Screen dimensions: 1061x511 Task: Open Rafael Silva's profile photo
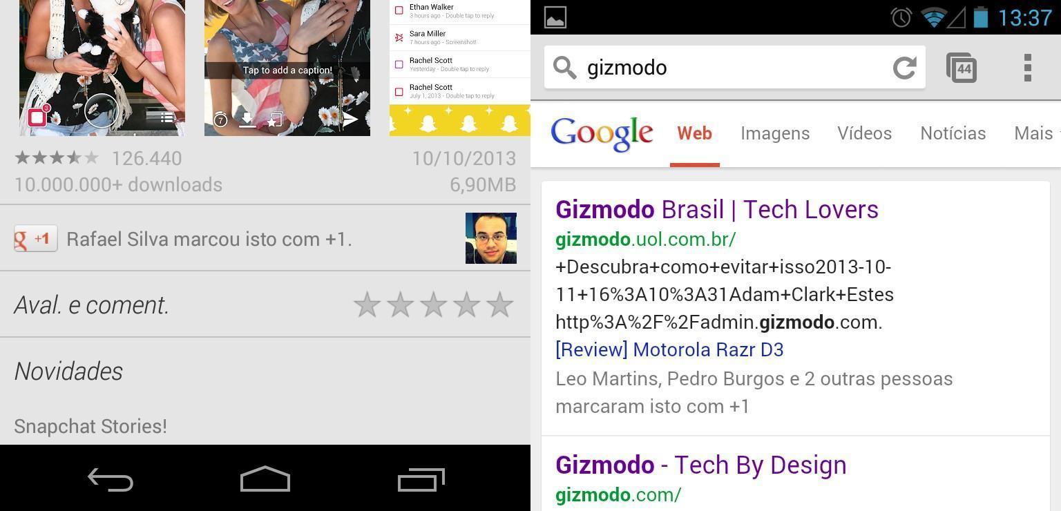(491, 238)
